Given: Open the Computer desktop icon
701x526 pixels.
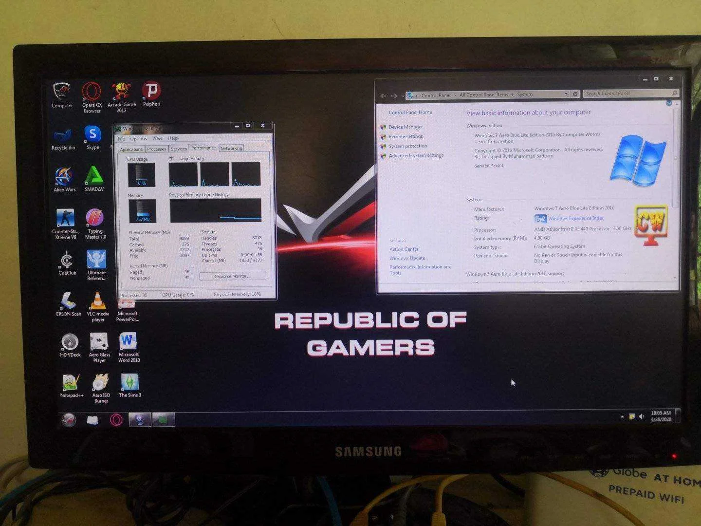Looking at the screenshot, I should 62,95.
